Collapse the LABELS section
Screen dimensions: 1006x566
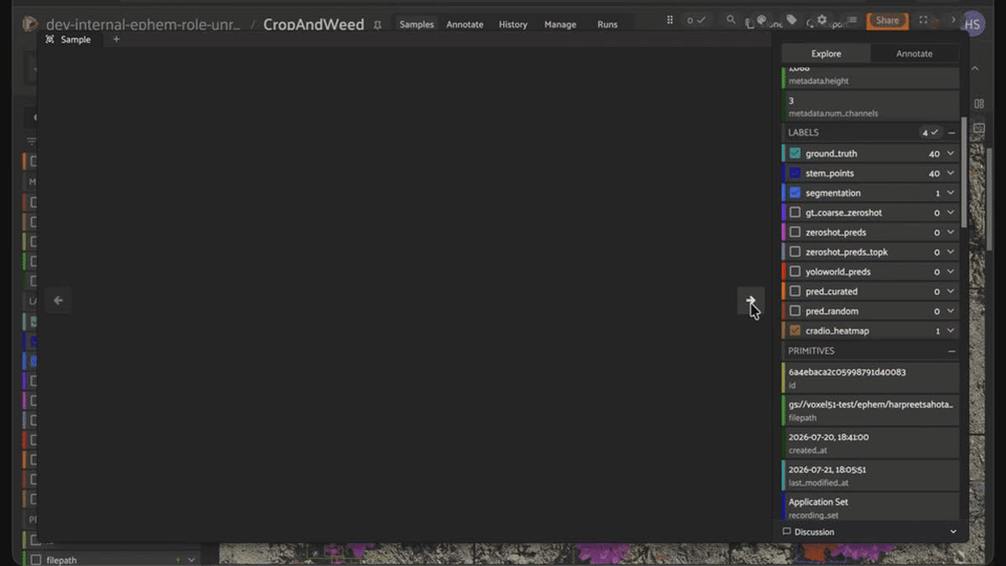[x=952, y=132]
